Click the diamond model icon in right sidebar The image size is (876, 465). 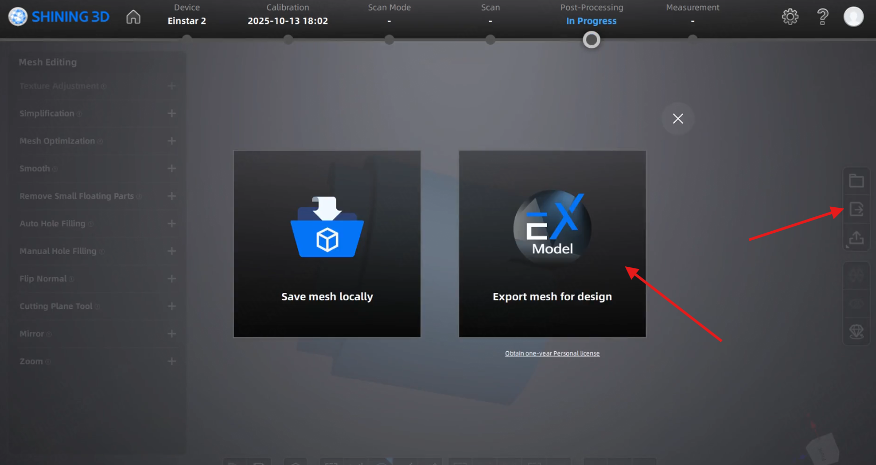pyautogui.click(x=856, y=332)
